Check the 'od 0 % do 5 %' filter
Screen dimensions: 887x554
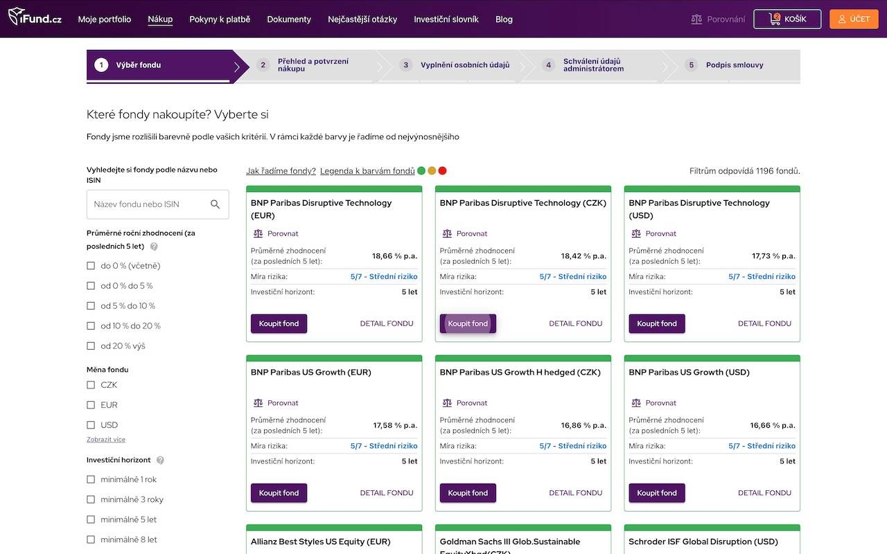tap(91, 286)
